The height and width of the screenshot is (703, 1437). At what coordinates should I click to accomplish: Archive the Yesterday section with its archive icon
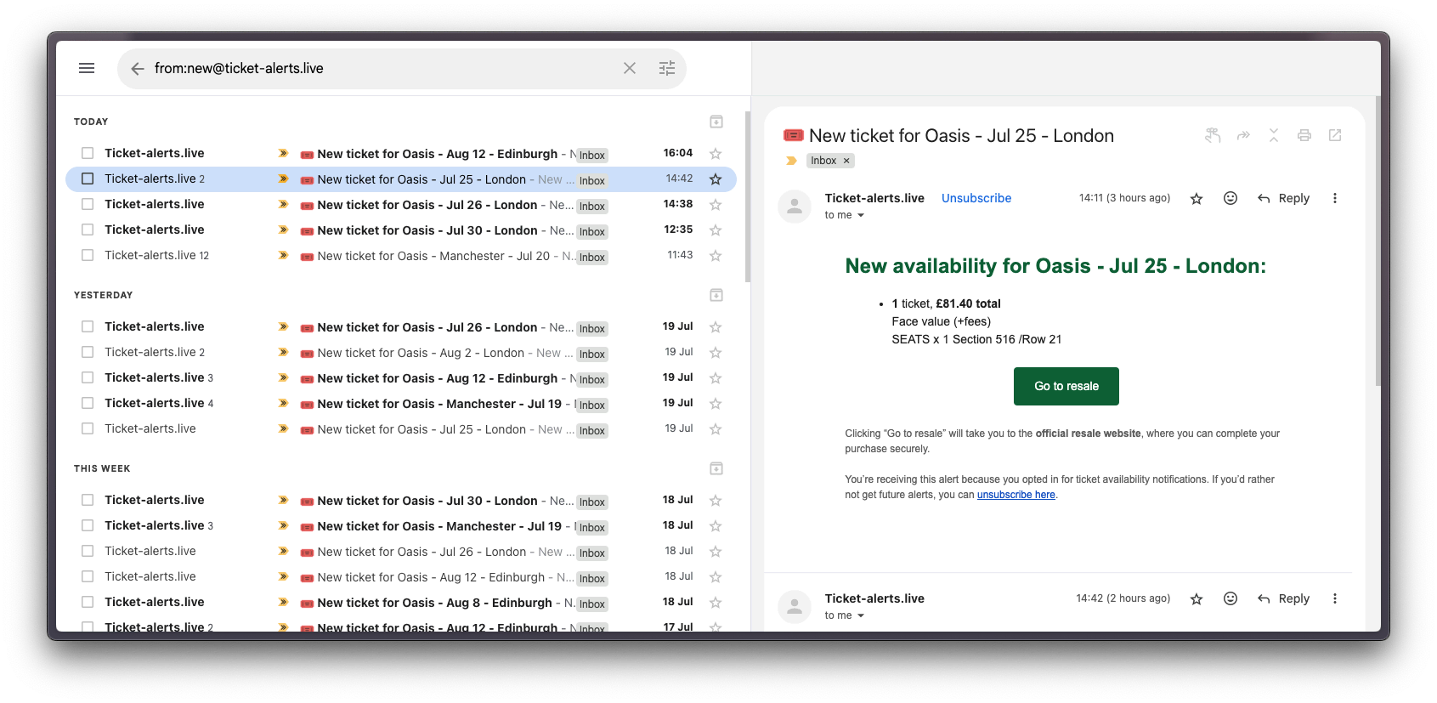coord(716,295)
